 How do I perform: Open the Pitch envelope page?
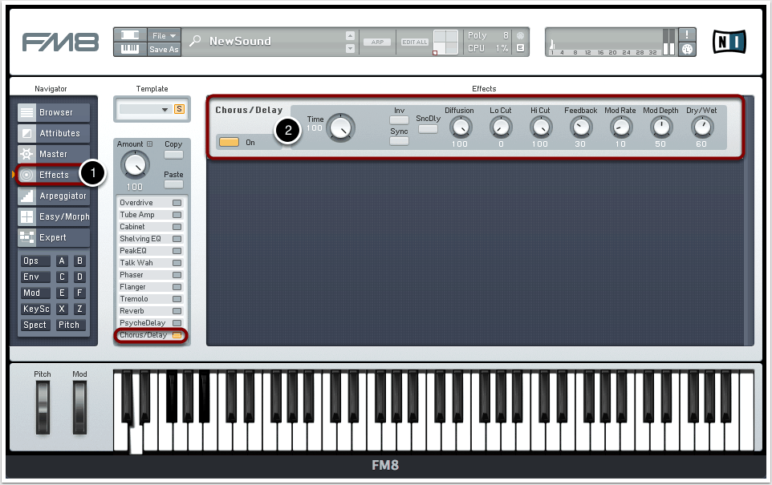(71, 325)
